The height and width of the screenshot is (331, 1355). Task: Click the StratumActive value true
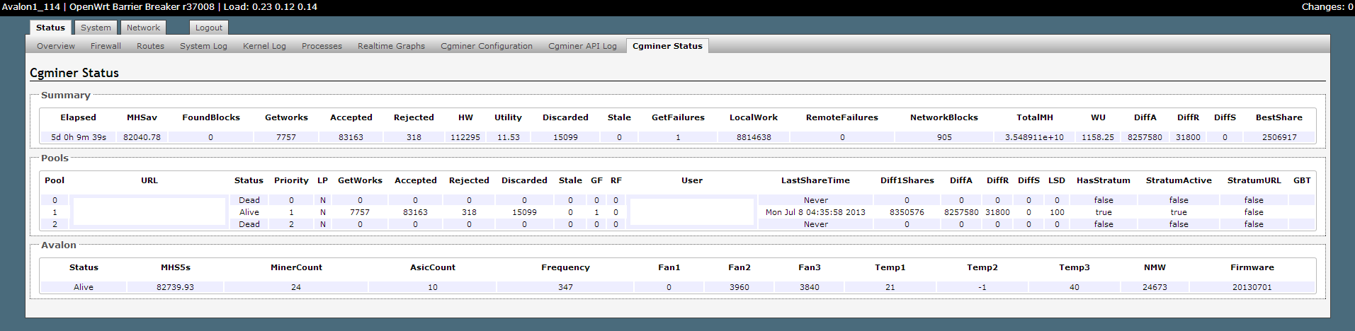[1179, 212]
